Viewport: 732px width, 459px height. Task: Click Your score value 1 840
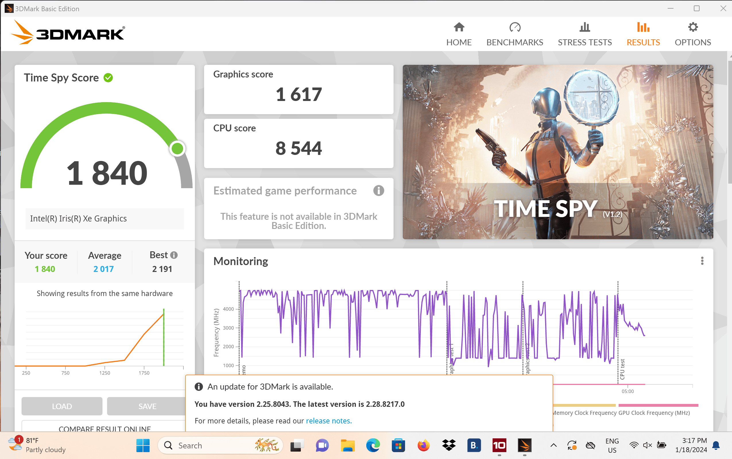pos(45,269)
